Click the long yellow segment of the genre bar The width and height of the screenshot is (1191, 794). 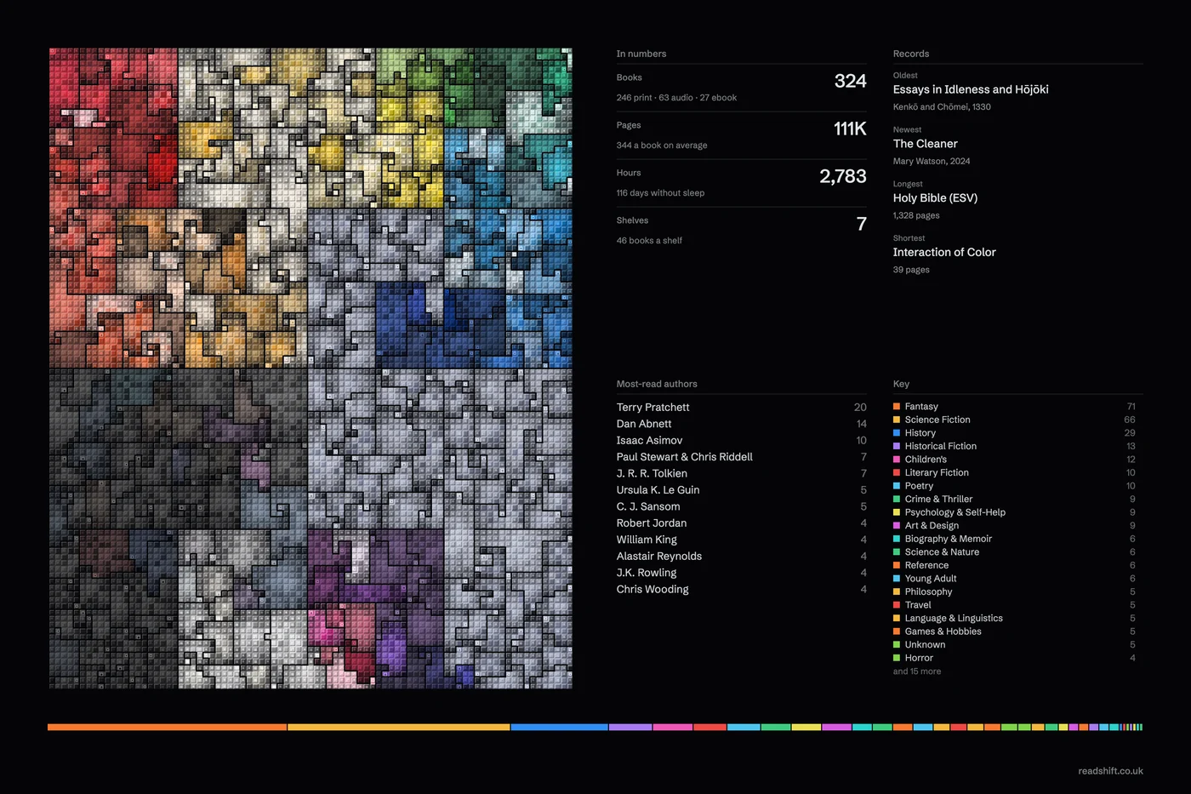point(399,728)
